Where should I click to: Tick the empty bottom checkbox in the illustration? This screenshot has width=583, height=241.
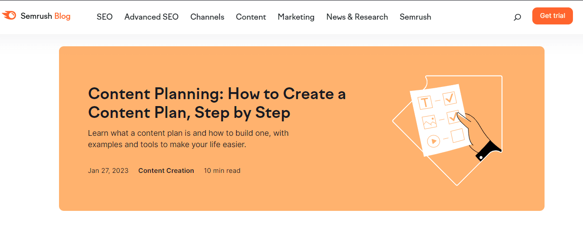[x=457, y=135]
